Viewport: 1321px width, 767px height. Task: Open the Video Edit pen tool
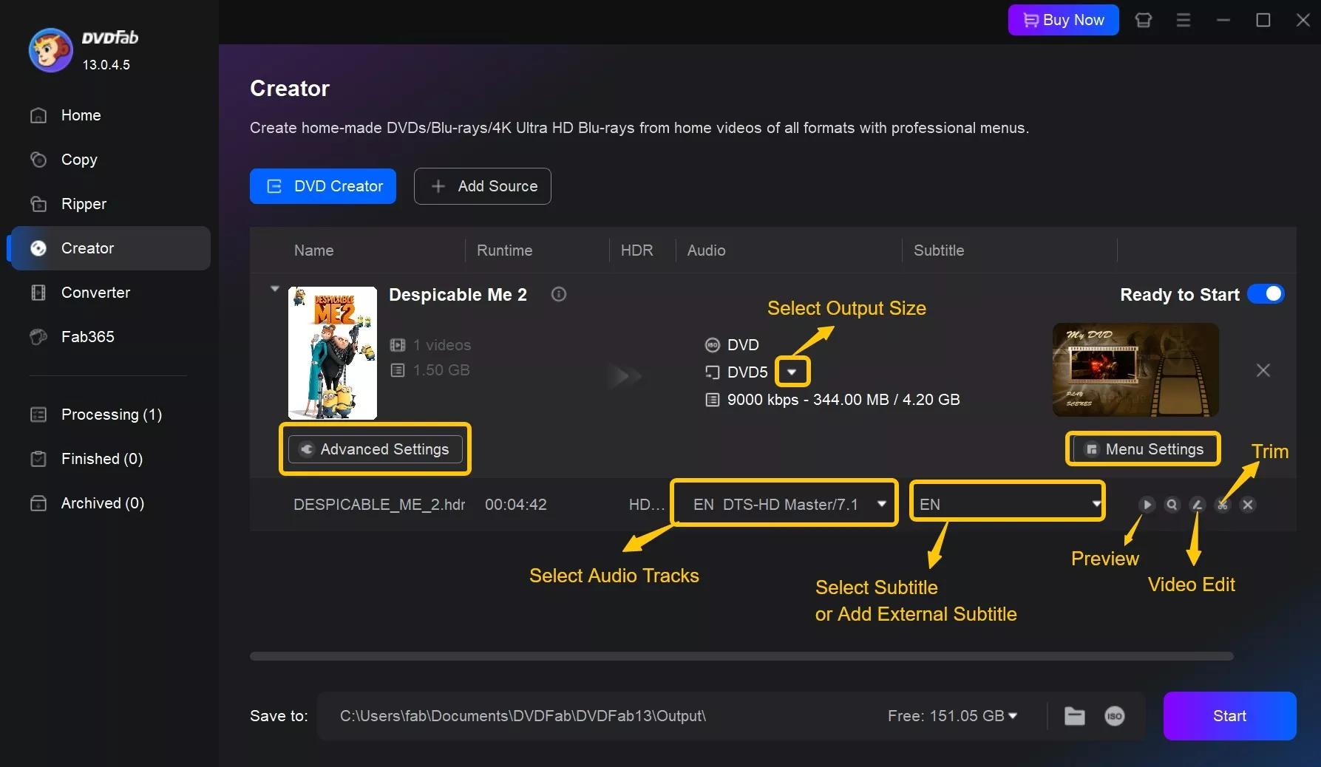[x=1198, y=505]
